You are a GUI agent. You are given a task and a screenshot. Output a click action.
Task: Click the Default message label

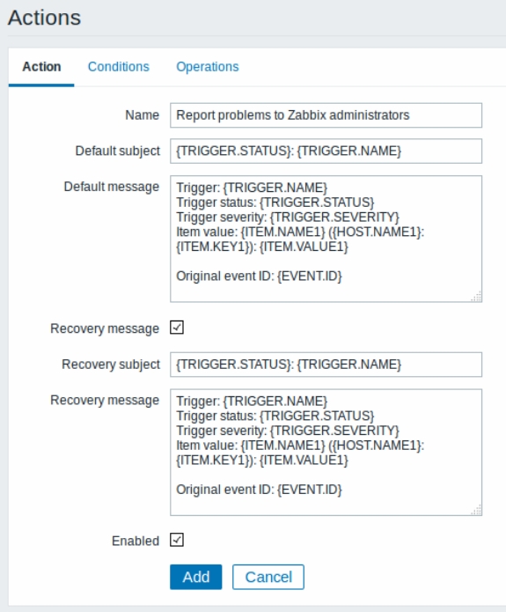(x=112, y=187)
